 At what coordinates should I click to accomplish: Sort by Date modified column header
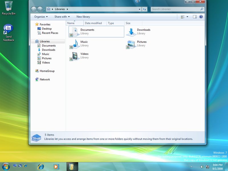93,23
